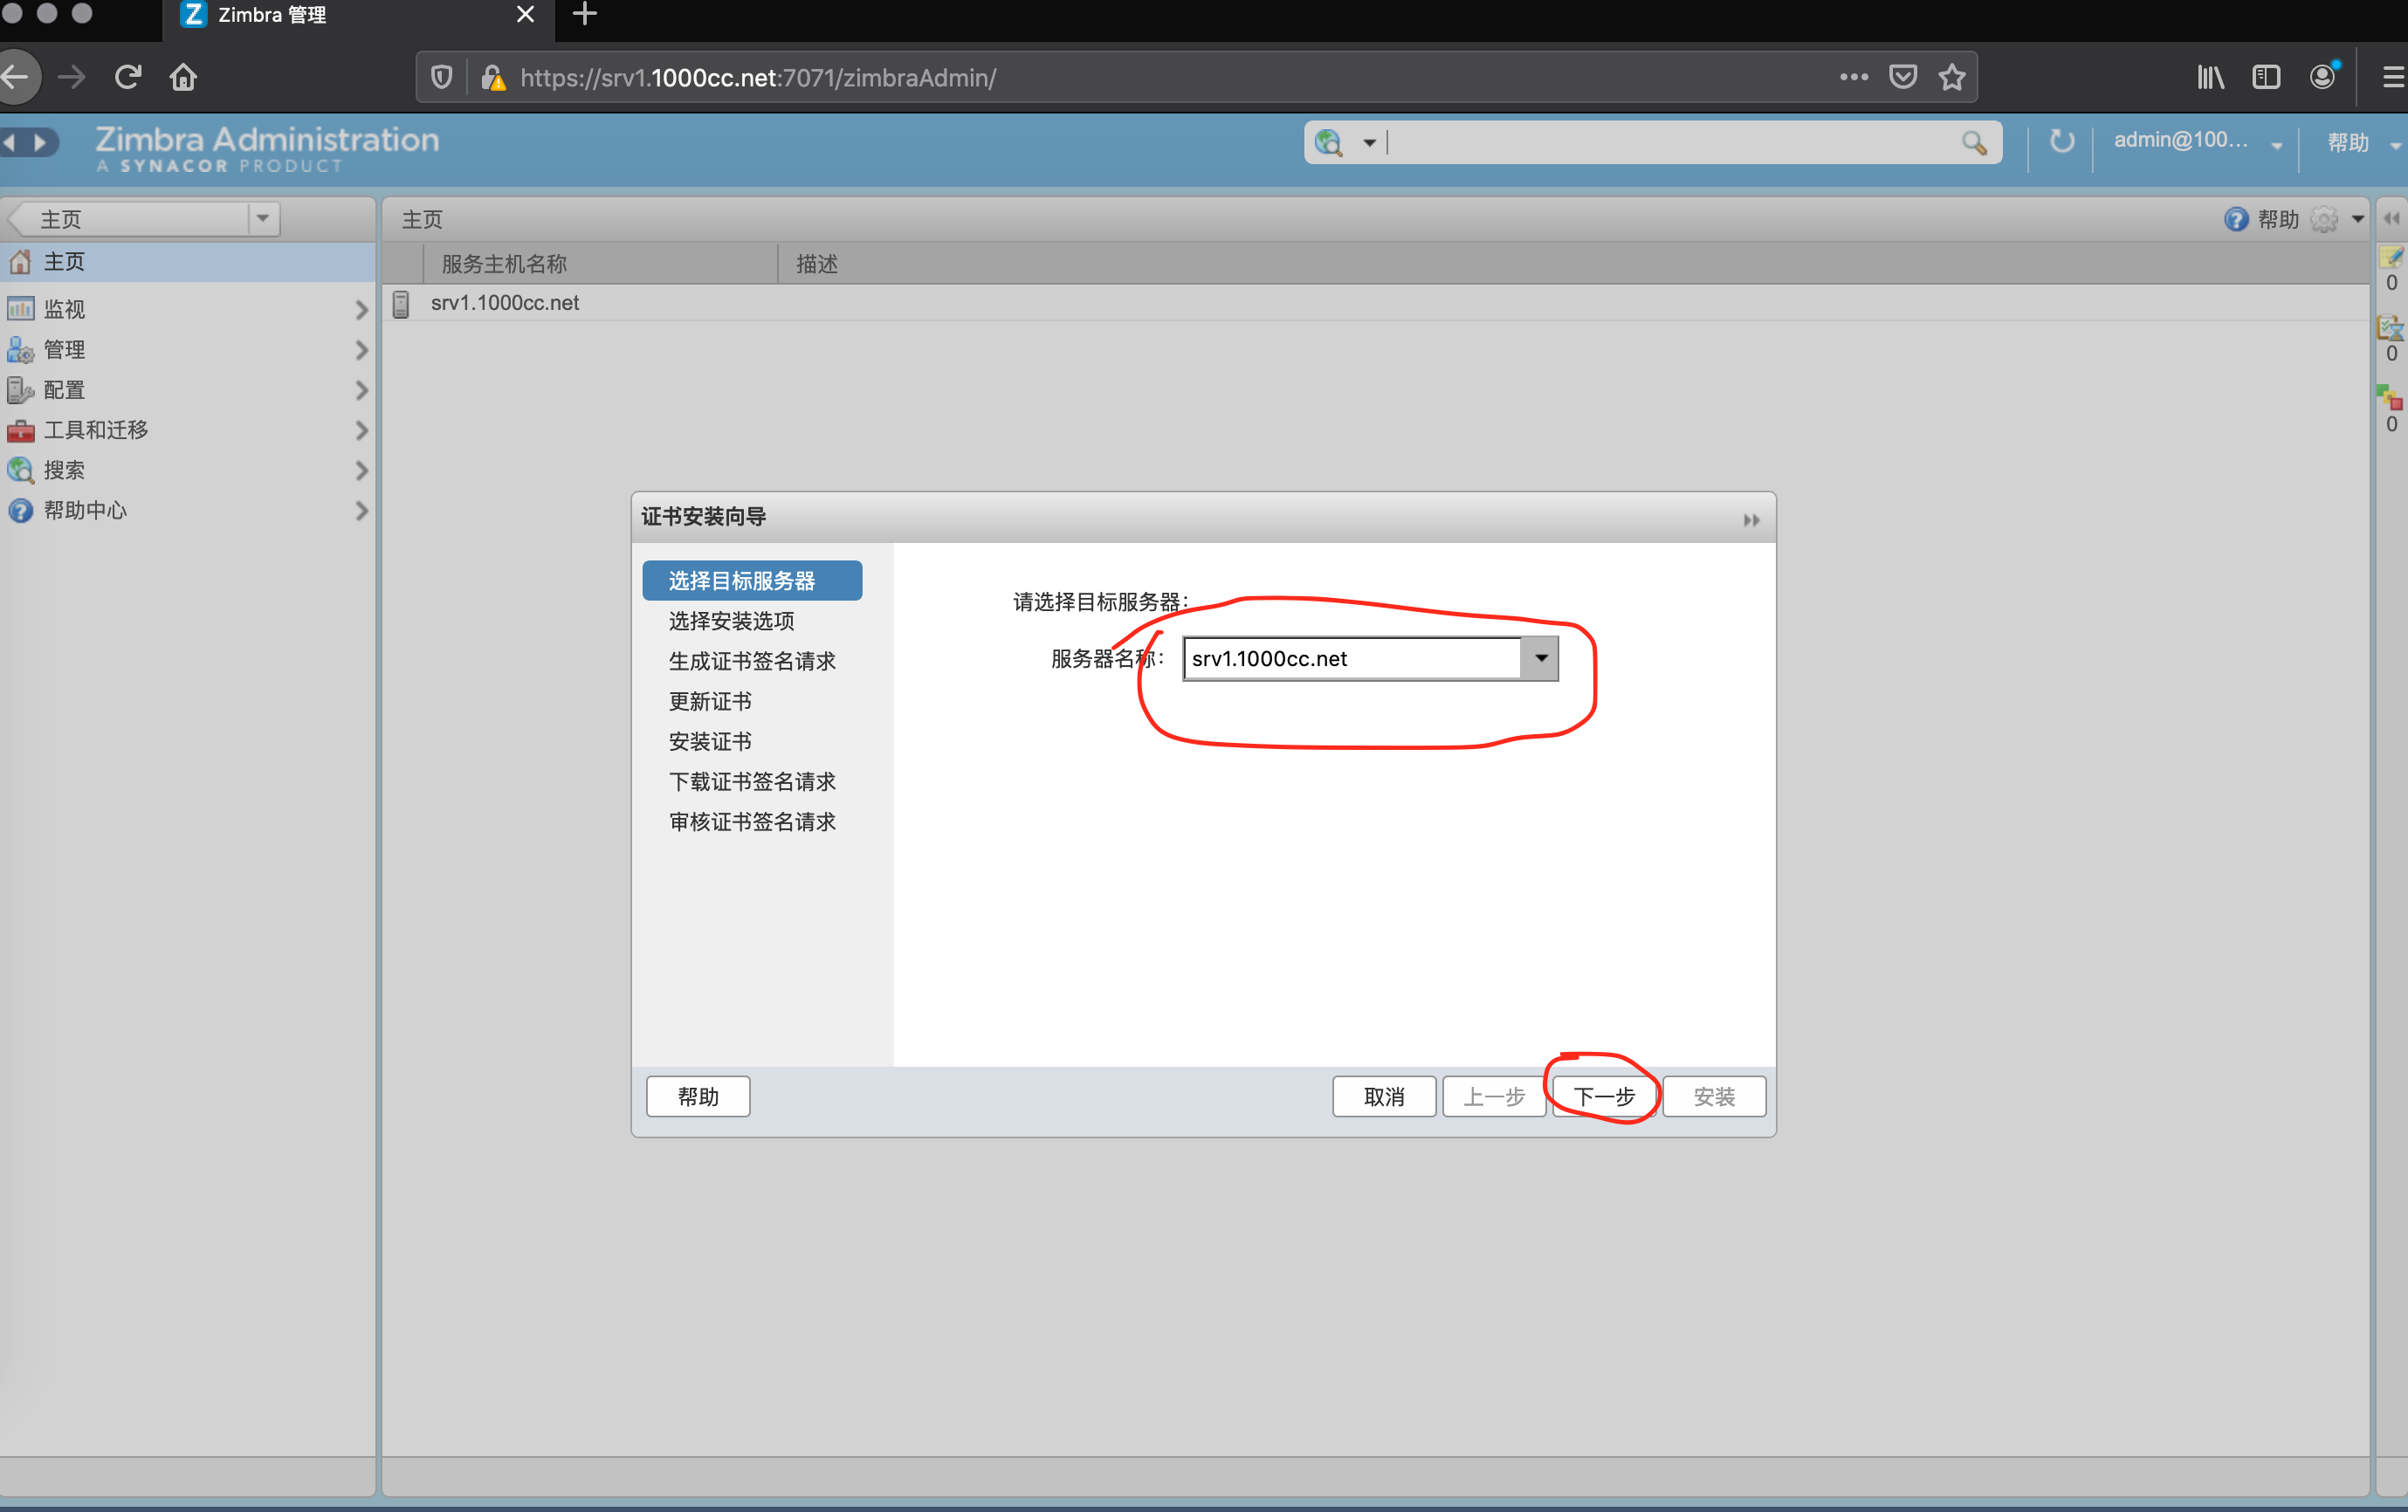The width and height of the screenshot is (2408, 1512).
Task: Click the 搜索 globe magnifier icon
Action: pos(20,470)
